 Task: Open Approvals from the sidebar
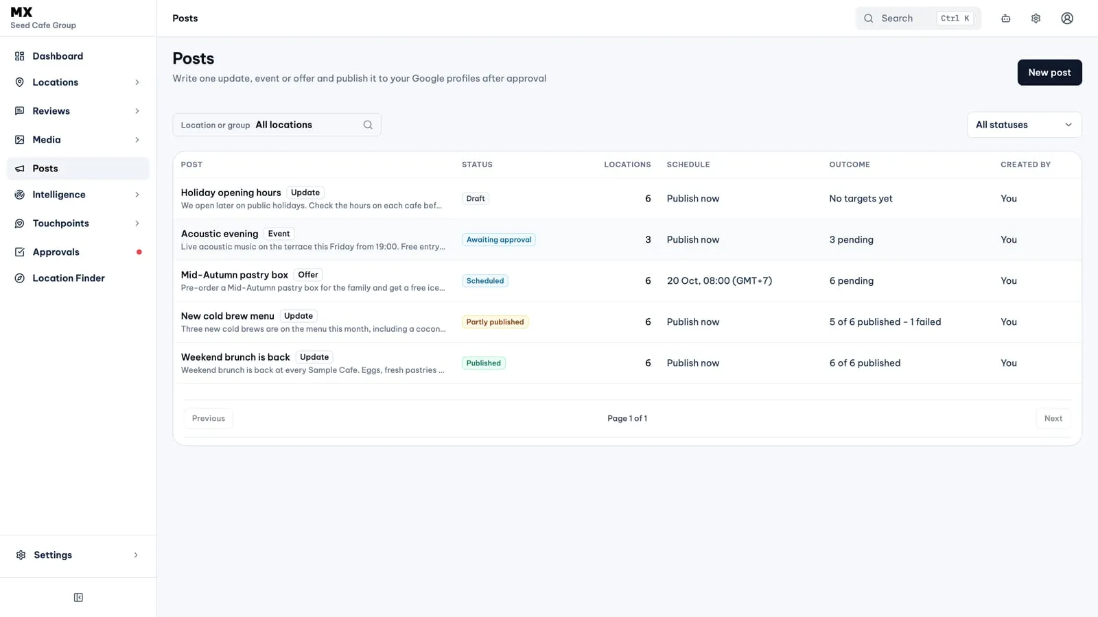click(78, 252)
